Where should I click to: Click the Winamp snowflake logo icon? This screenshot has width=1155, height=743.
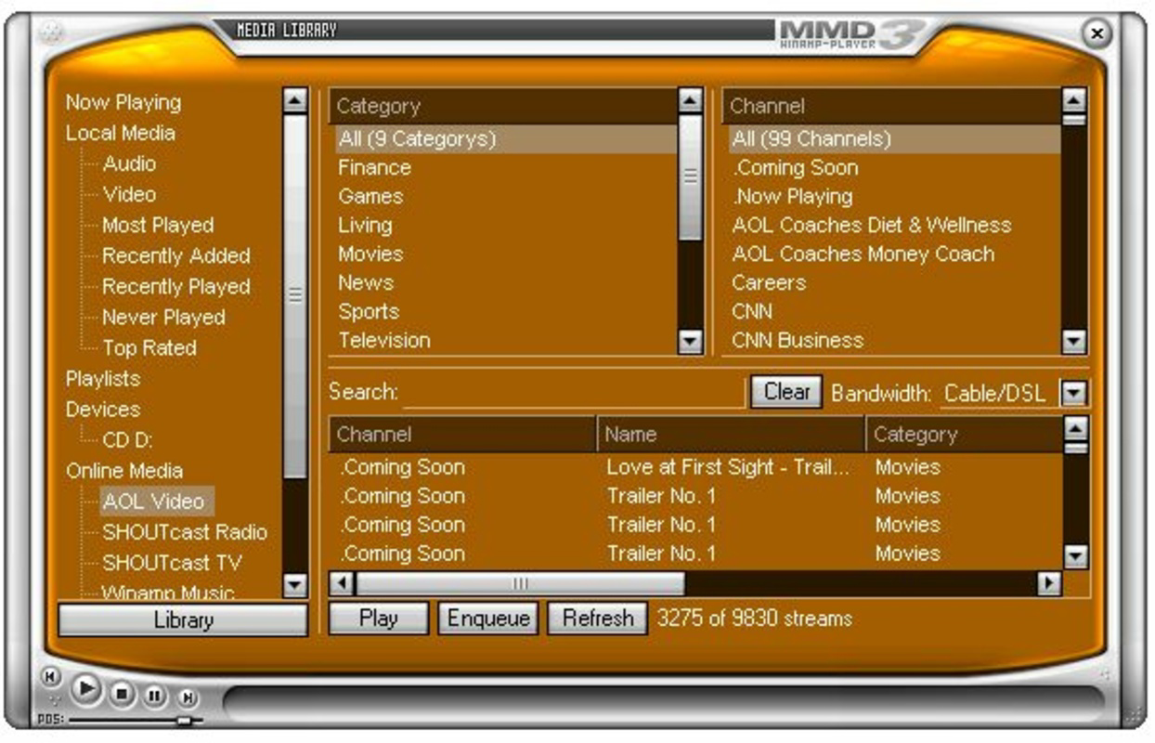click(53, 31)
